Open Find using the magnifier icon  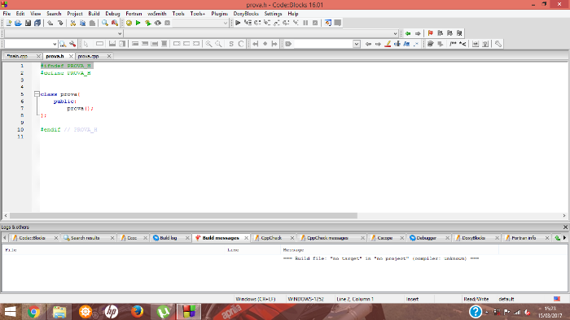click(105, 23)
